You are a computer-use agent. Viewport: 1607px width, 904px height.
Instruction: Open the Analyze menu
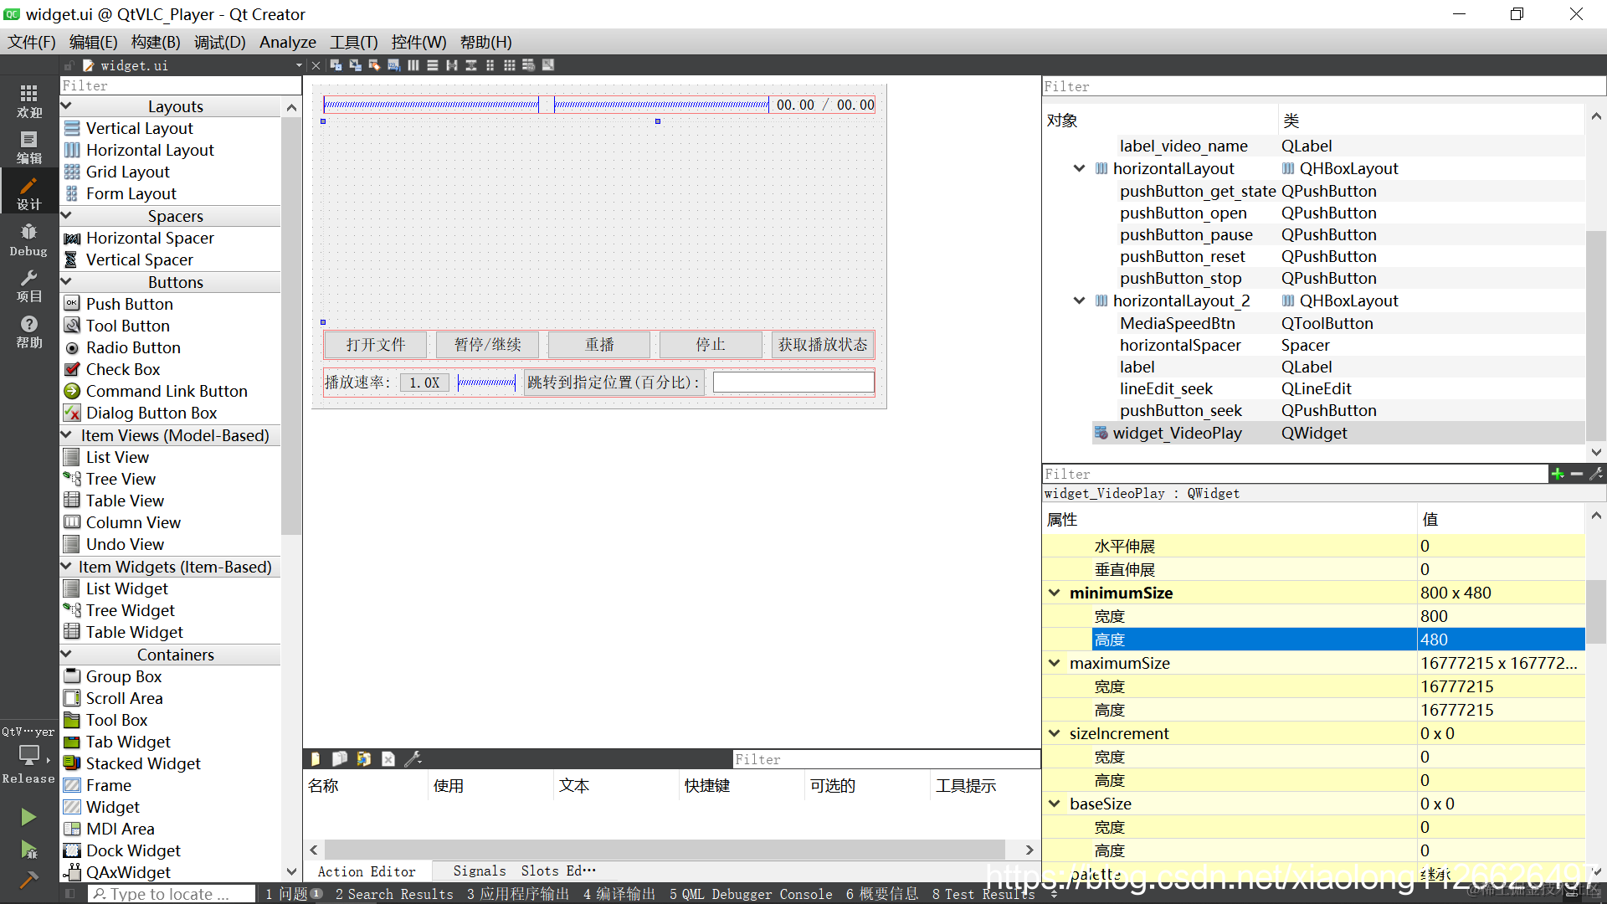point(287,42)
